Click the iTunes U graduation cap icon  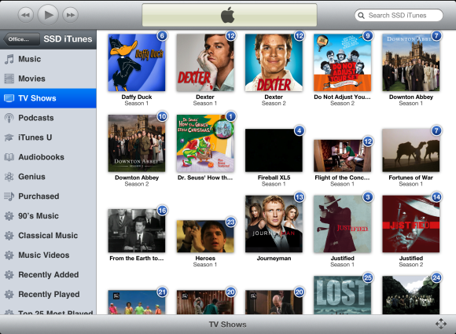point(9,138)
